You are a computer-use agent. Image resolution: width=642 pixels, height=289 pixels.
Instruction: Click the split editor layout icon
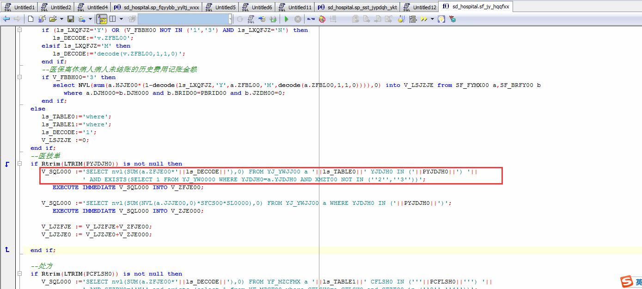coord(112,19)
